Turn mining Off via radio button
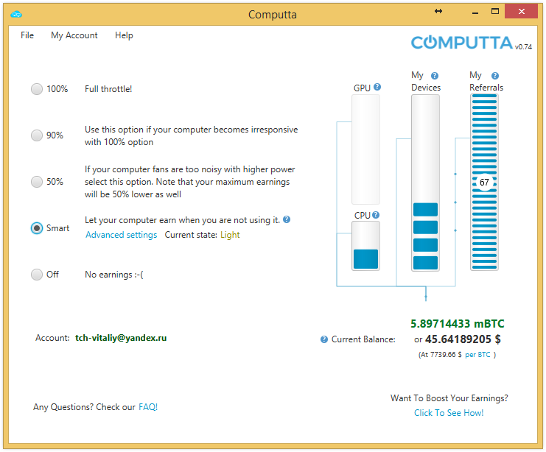The image size is (546, 452). (x=37, y=275)
